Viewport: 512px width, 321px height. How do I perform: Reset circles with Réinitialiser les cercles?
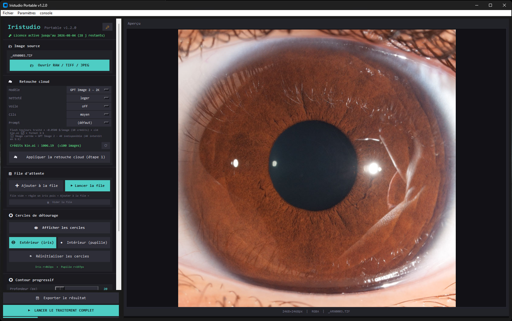tap(60, 256)
